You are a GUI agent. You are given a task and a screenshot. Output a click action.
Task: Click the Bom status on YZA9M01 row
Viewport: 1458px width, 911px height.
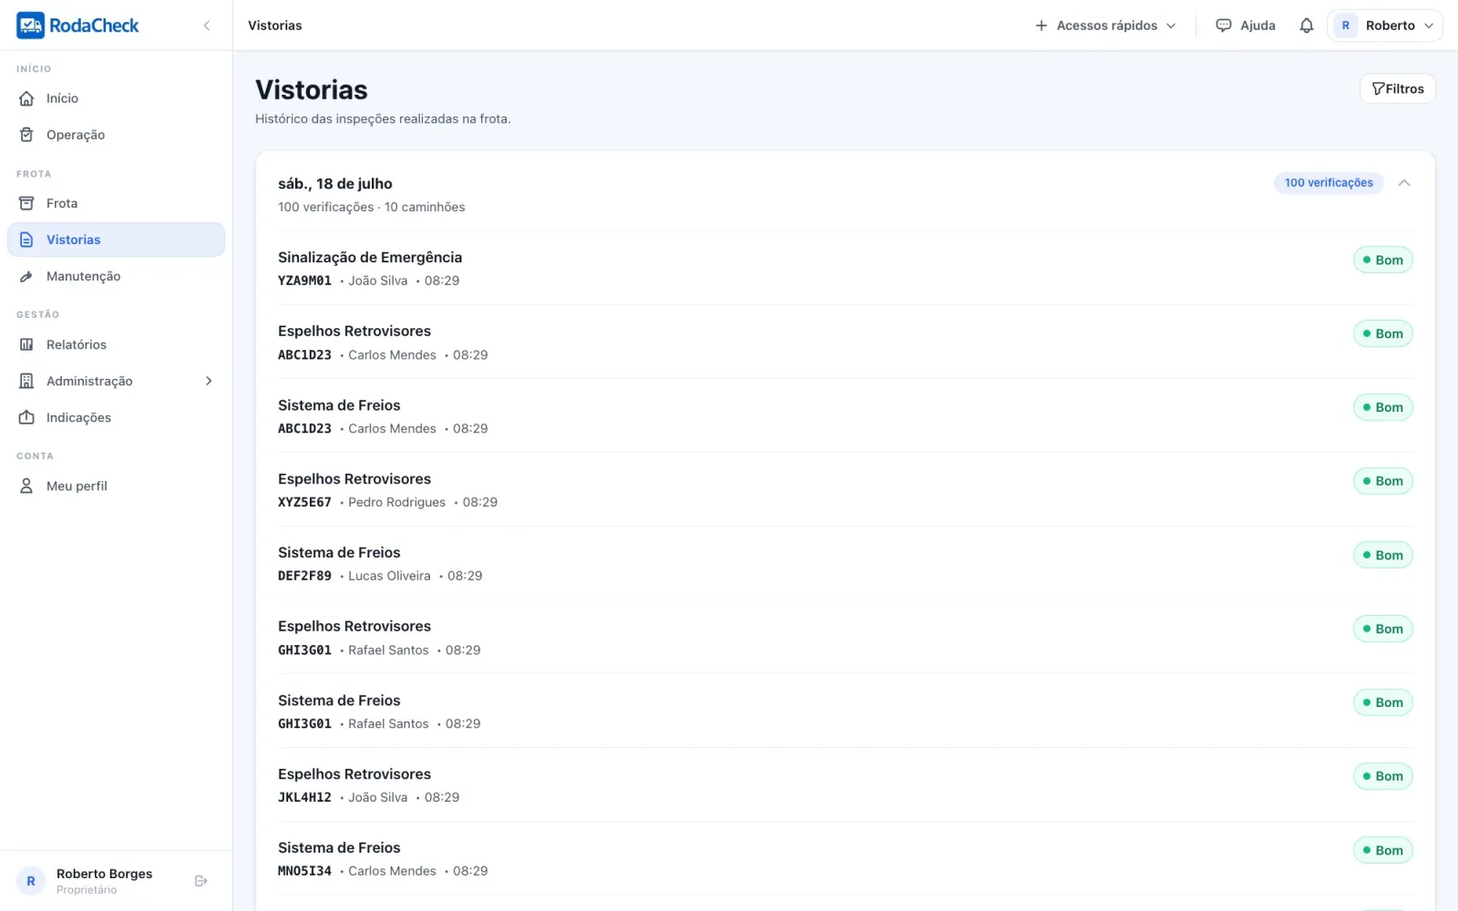[x=1383, y=260]
